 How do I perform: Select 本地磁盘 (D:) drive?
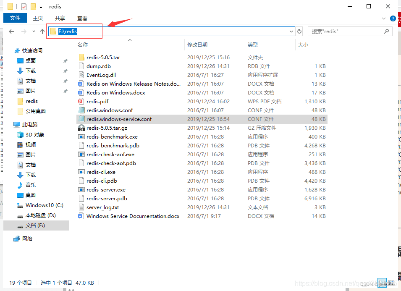[x=40, y=215]
